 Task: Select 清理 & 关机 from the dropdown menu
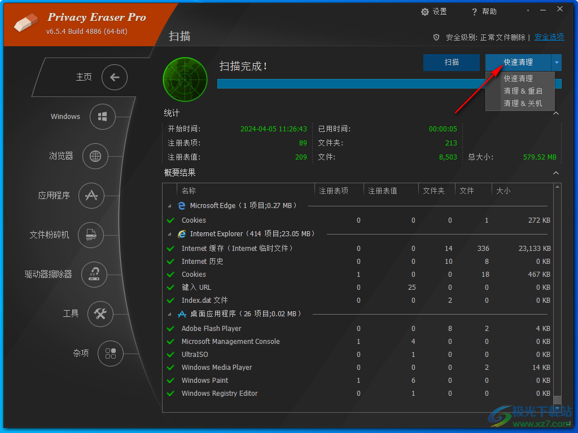pyautogui.click(x=519, y=103)
